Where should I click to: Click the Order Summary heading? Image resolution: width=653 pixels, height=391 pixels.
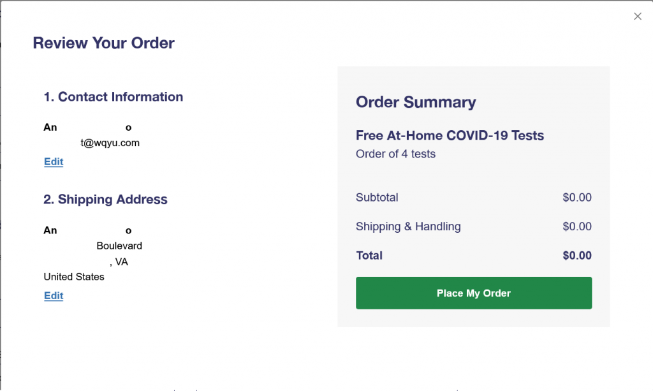(x=416, y=102)
